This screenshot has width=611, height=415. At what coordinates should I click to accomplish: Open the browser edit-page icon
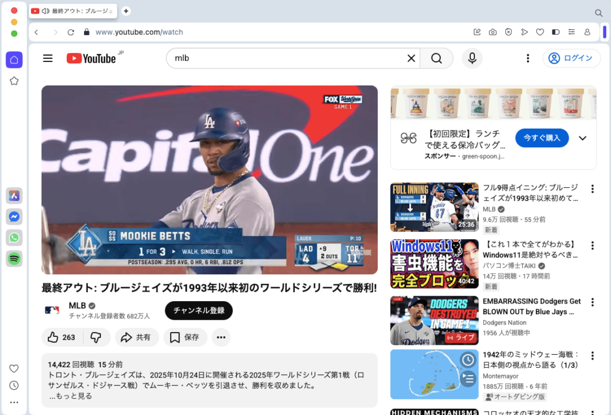477,32
